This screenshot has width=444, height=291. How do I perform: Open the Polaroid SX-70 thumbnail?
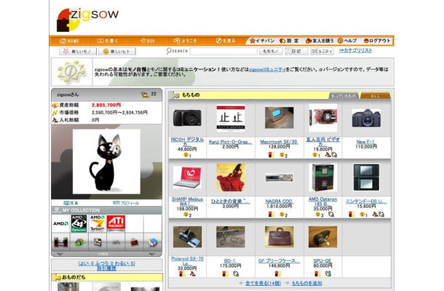pos(187,237)
